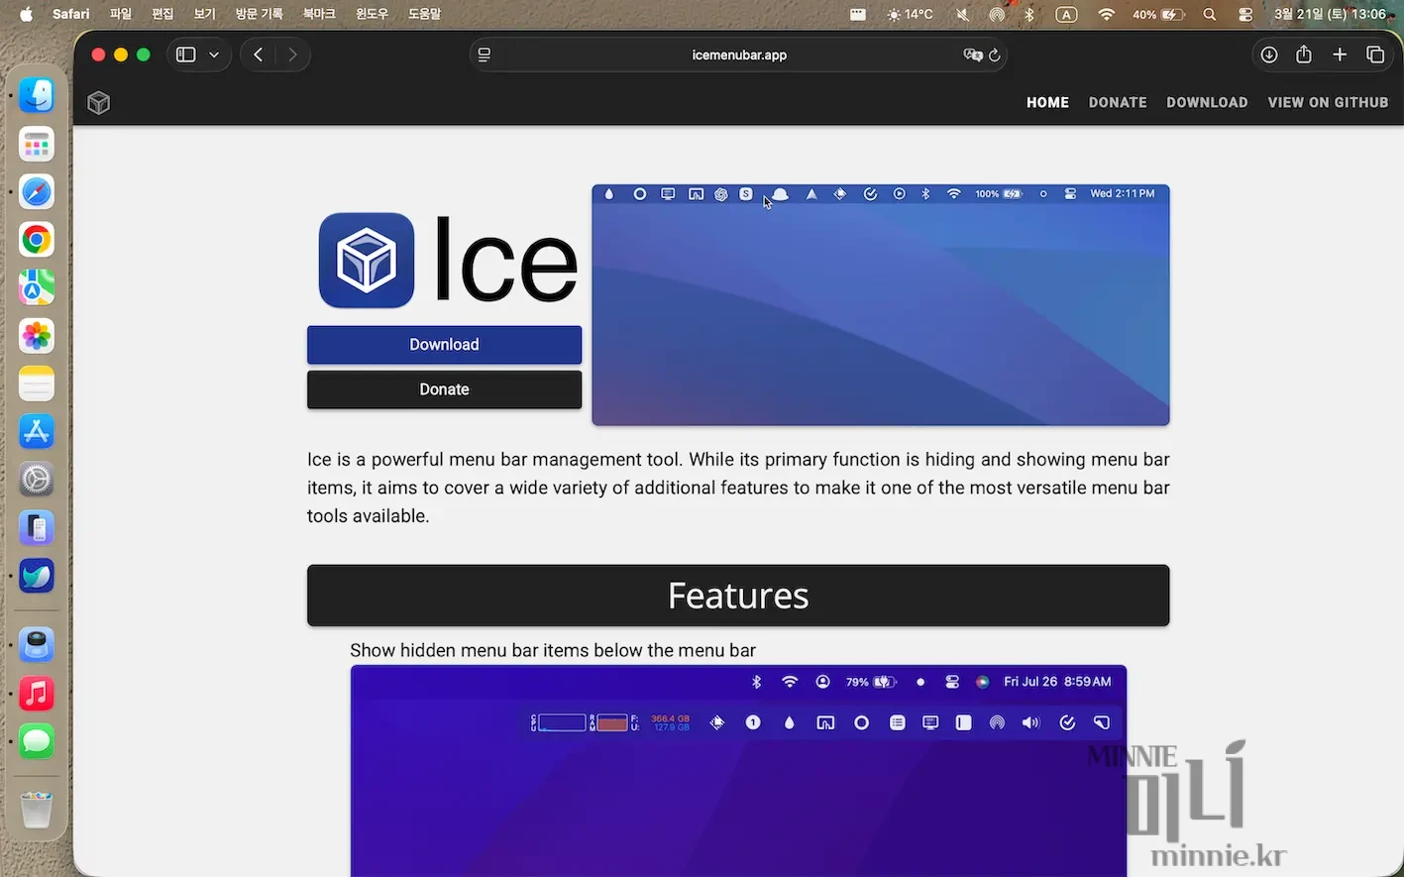This screenshot has height=877, width=1404.
Task: Open the VIEW ON GITHUB nav link
Action: pyautogui.click(x=1328, y=102)
